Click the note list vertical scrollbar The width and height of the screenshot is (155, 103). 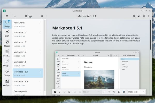tap(45, 55)
